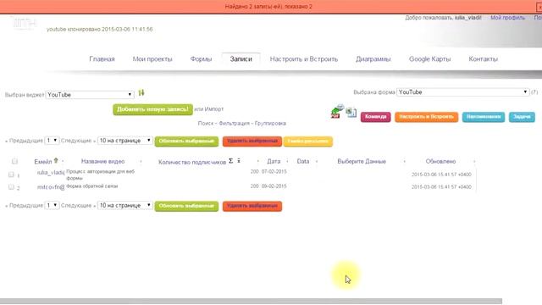
Task: Click the Sigma sum icon in subscribers column
Action: pos(231,161)
